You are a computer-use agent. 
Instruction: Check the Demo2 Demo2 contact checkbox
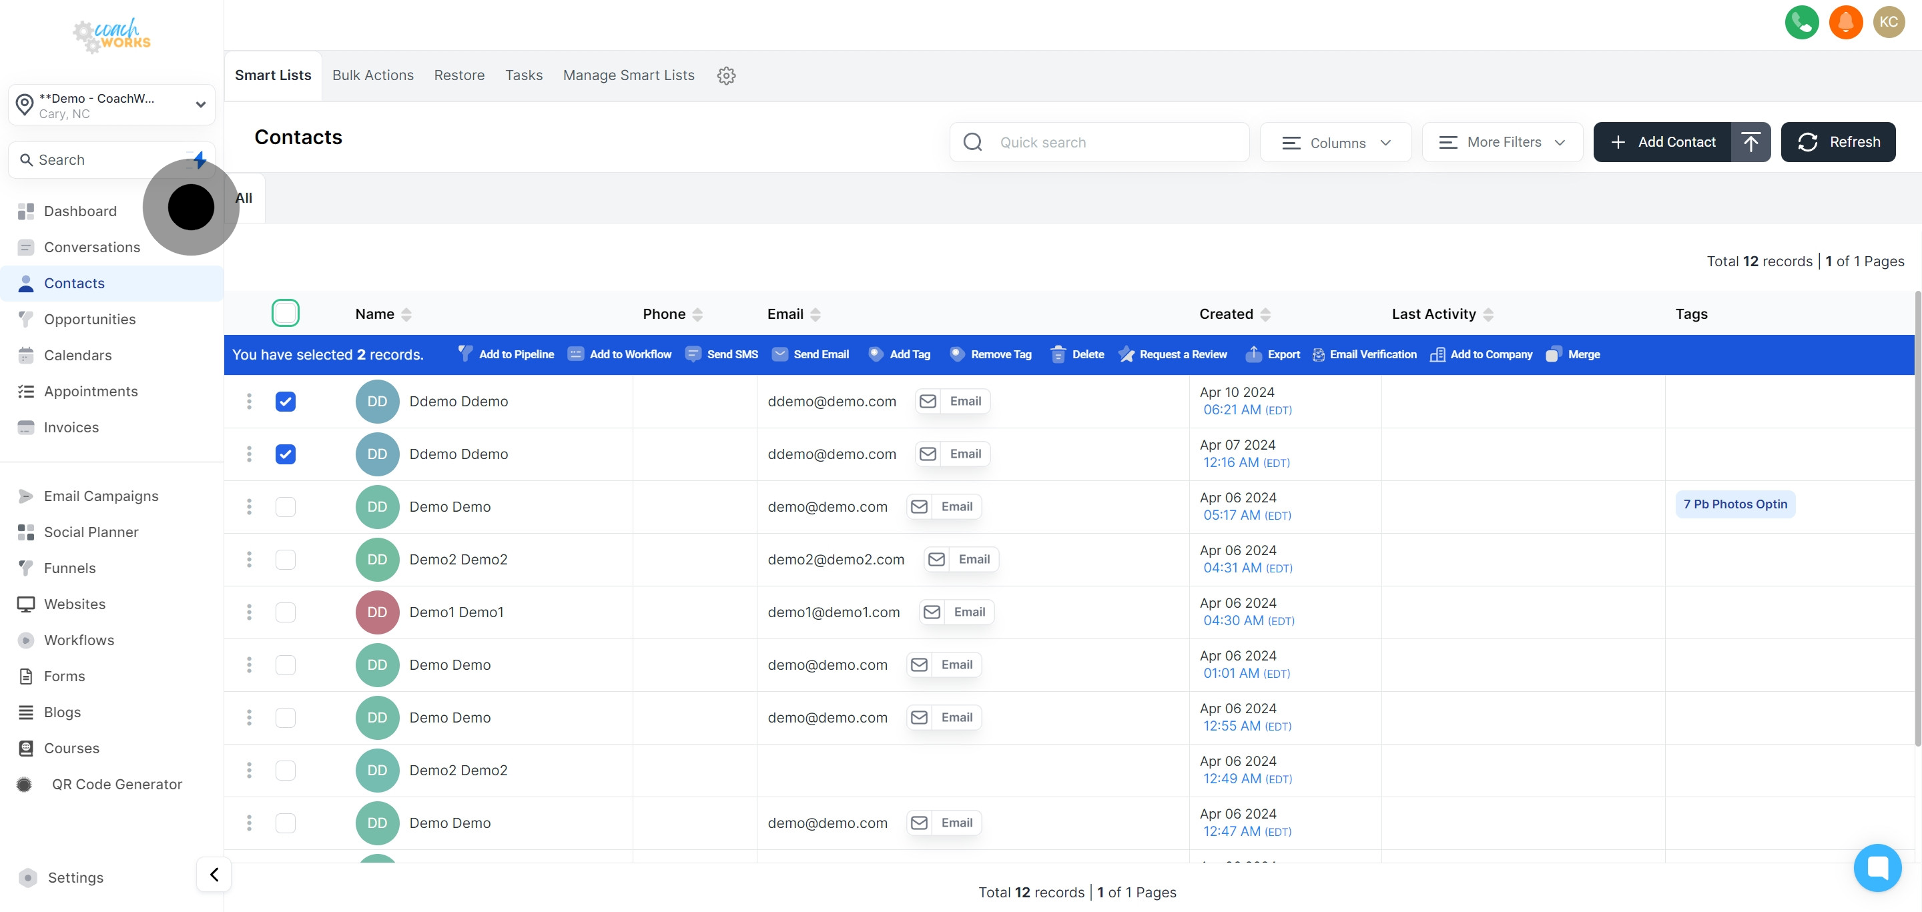click(x=285, y=559)
